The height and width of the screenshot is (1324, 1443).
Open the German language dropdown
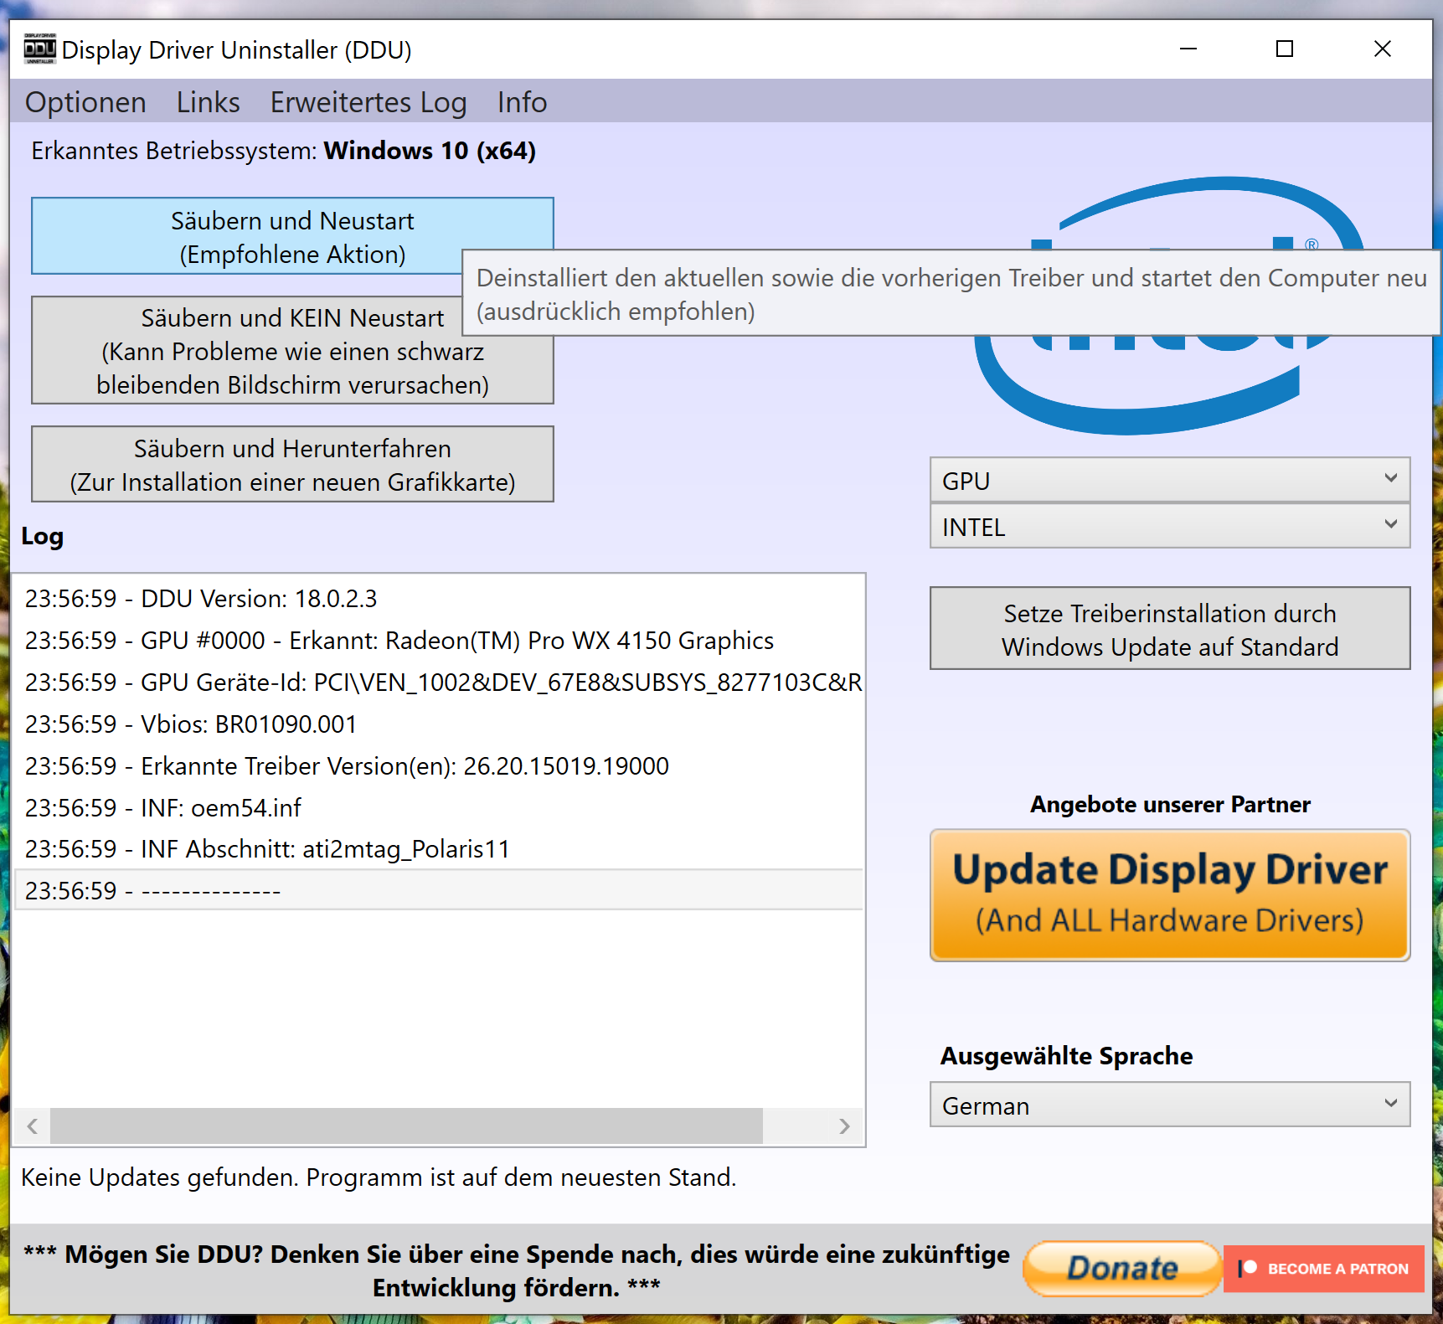(x=1169, y=1105)
